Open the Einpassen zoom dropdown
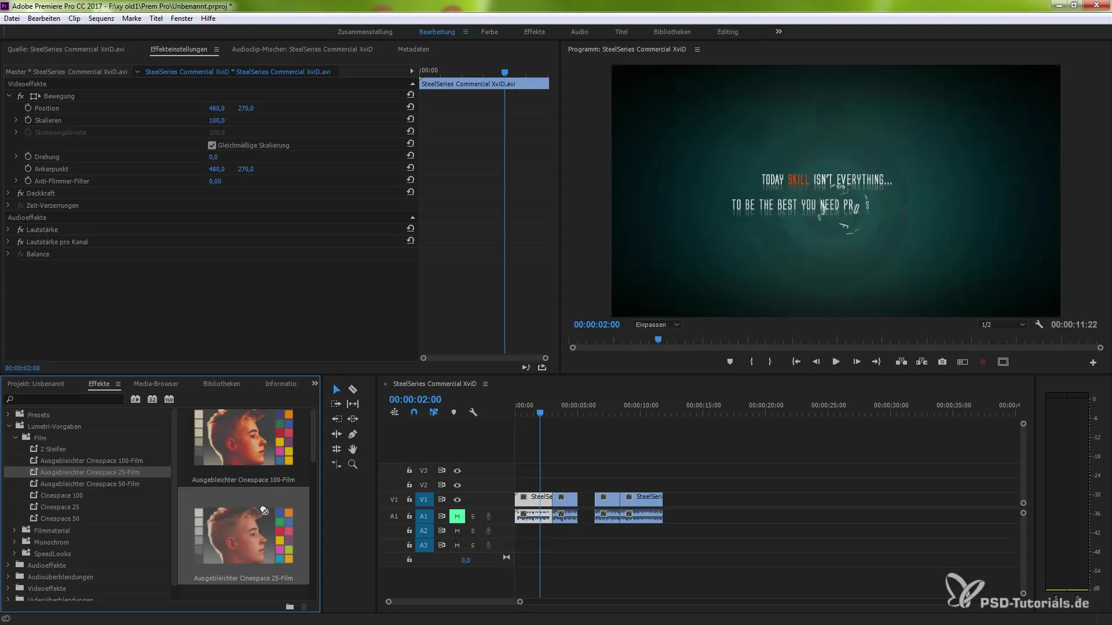Viewport: 1112px width, 625px height. coord(657,325)
